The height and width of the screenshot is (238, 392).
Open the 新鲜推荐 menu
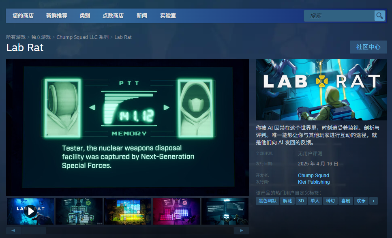(x=57, y=16)
